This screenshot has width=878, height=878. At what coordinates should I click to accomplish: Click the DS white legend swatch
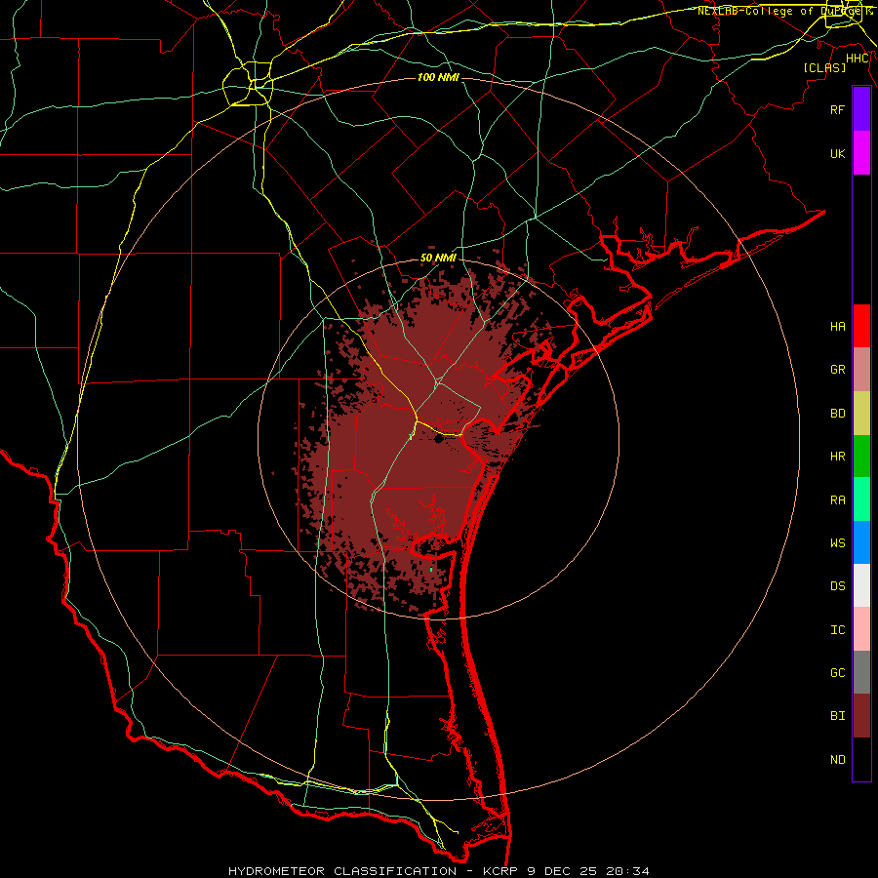point(861,585)
